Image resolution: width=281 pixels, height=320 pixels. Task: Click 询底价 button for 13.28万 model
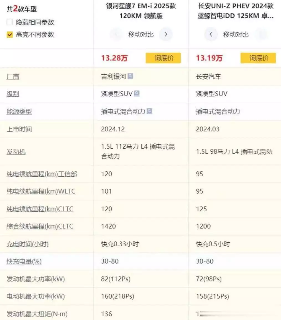(x=163, y=58)
